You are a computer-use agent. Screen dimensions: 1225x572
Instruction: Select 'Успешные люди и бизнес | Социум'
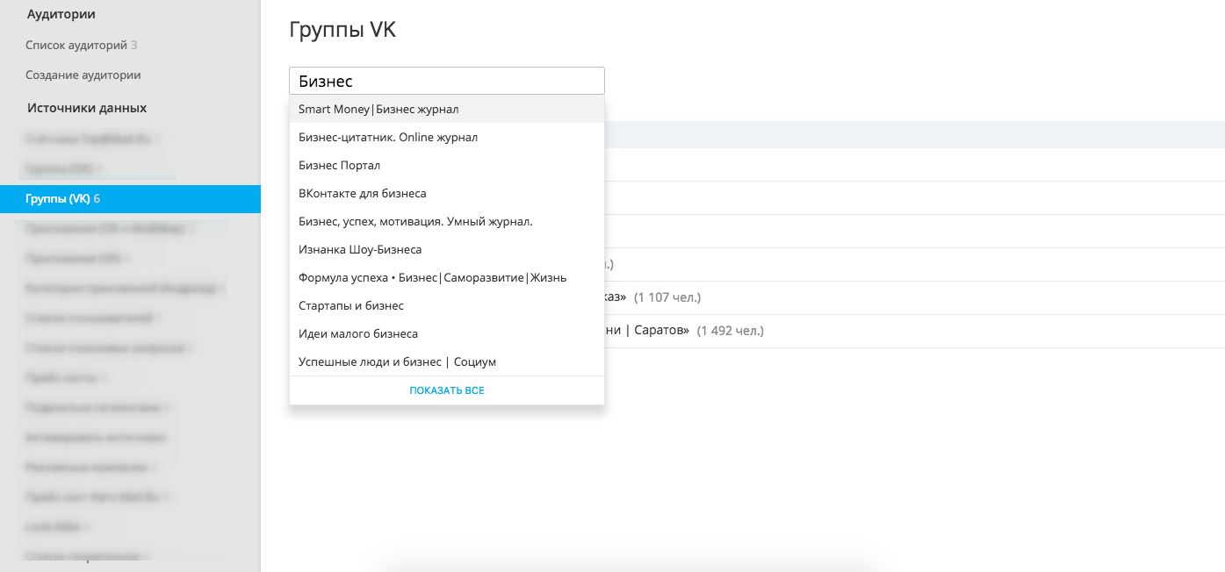tap(397, 362)
